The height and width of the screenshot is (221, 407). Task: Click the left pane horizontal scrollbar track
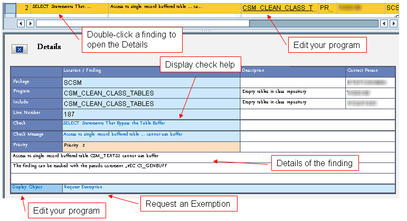point(132,24)
